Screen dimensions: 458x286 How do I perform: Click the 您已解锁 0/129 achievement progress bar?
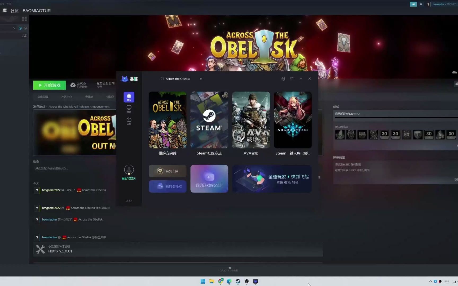click(396, 118)
